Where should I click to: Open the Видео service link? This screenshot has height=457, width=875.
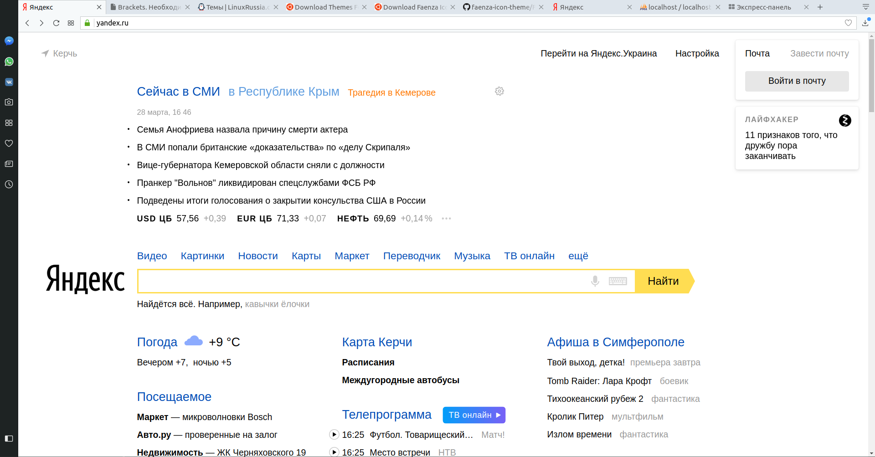(152, 256)
